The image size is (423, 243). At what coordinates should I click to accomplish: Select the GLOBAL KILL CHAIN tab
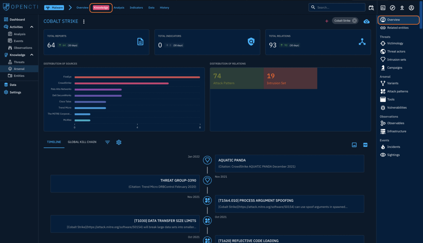[82, 142]
